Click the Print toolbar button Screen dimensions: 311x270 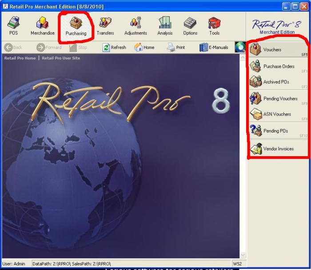click(176, 48)
